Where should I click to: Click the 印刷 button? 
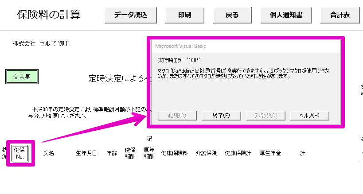[184, 15]
